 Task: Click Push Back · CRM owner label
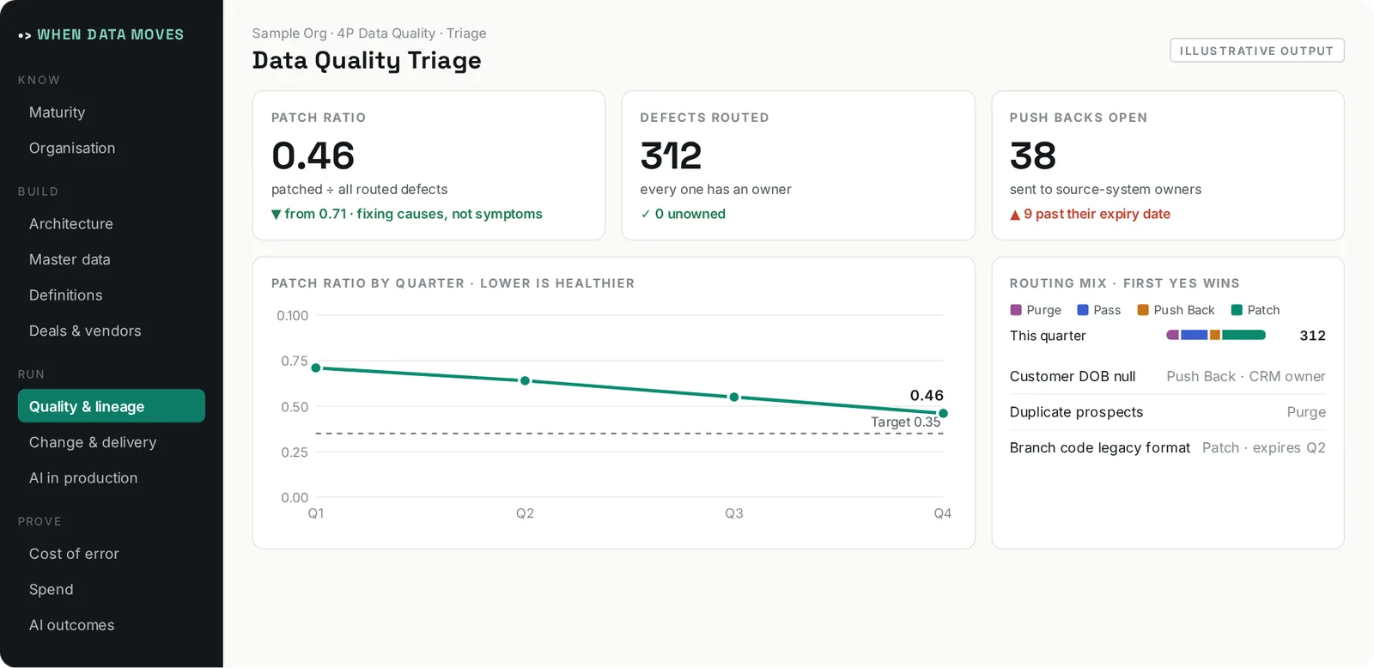[1246, 376]
